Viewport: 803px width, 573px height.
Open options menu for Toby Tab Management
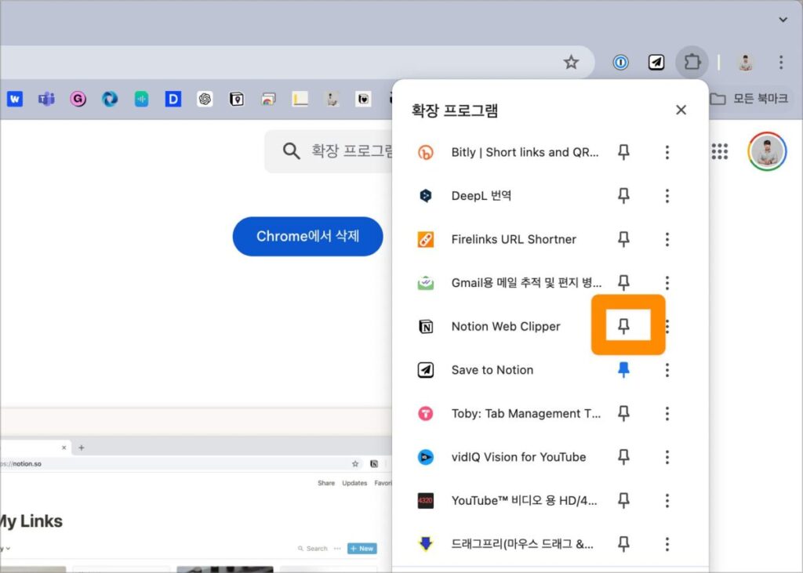tap(667, 413)
